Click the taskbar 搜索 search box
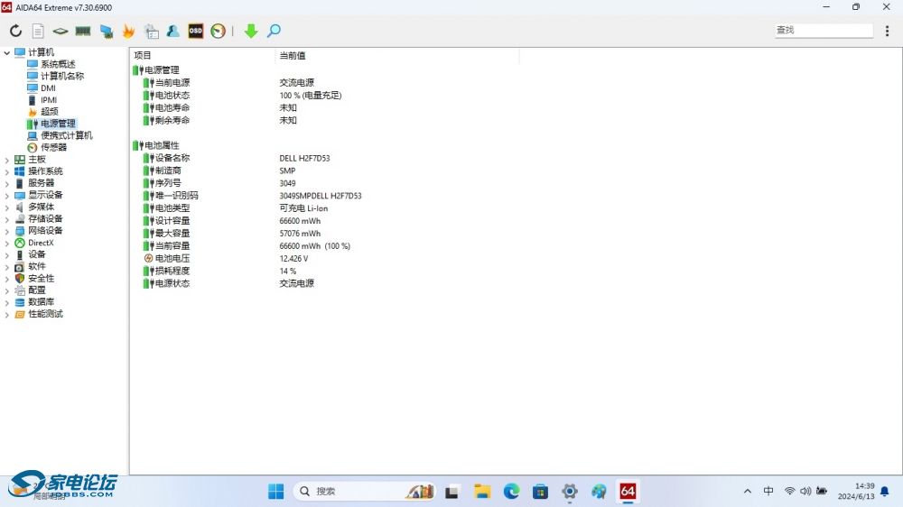903x507 pixels. point(365,491)
